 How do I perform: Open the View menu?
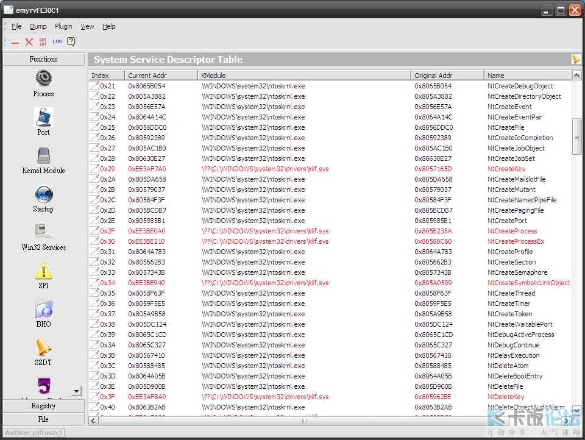click(x=87, y=26)
